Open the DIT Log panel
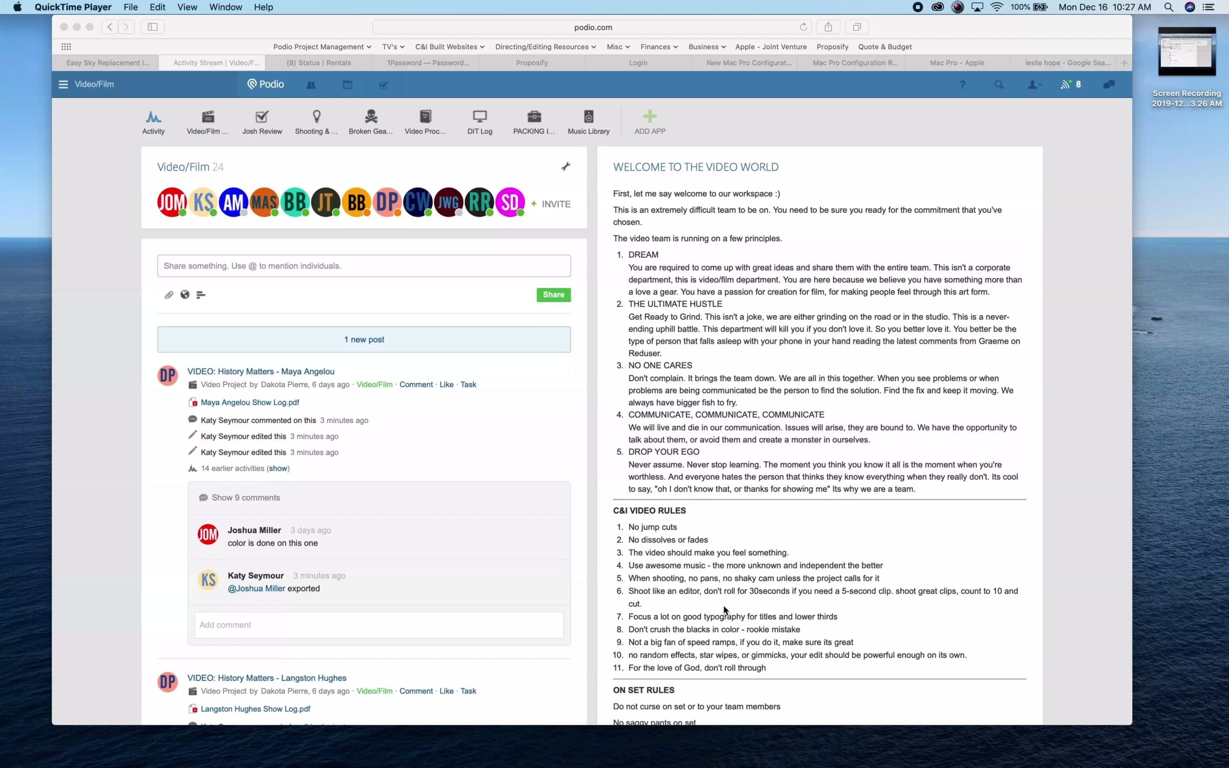1229x768 pixels. click(479, 121)
